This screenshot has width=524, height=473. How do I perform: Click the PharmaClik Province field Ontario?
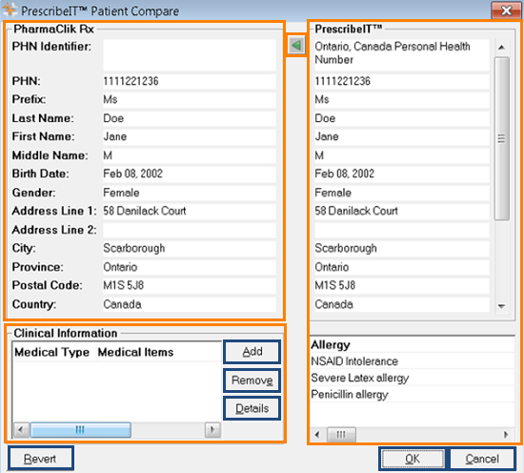[x=190, y=267]
